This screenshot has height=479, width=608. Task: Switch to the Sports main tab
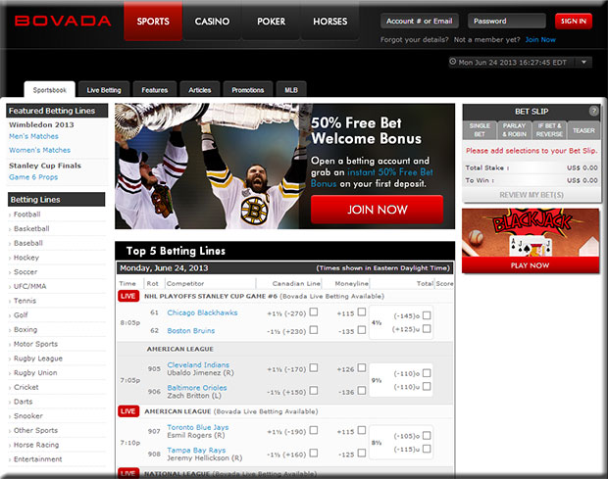point(153,22)
